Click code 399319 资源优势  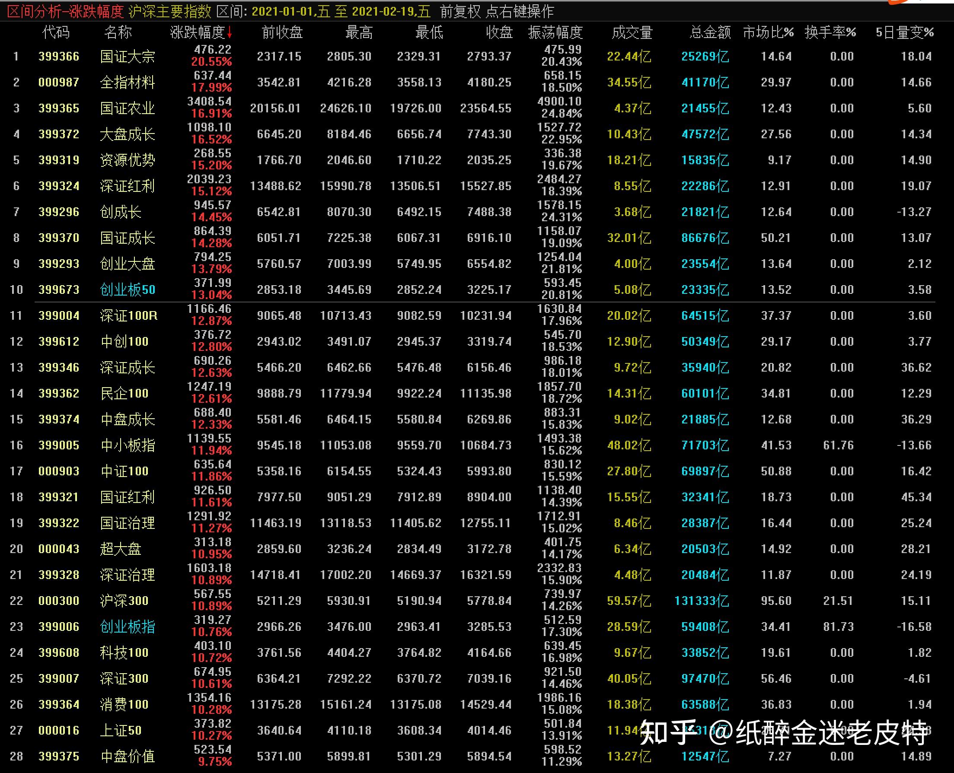(x=59, y=160)
